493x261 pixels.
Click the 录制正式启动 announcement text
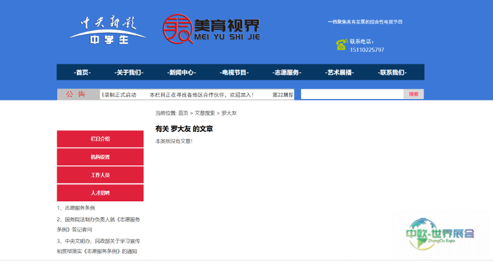point(118,94)
